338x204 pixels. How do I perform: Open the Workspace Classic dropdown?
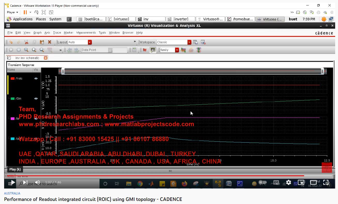pos(189,42)
